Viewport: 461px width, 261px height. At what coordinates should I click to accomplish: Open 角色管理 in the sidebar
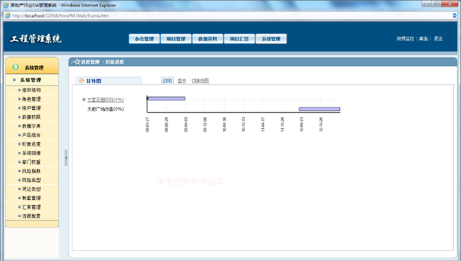coord(31,99)
